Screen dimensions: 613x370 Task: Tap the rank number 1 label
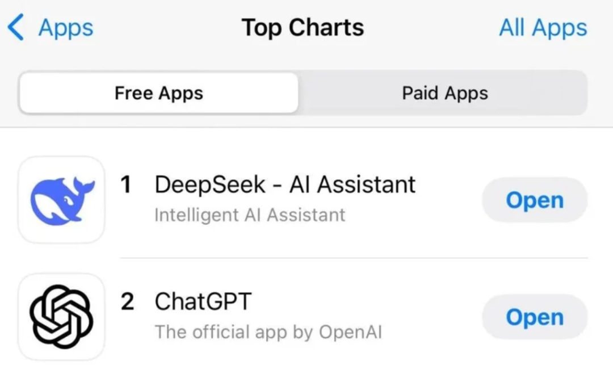pos(127,184)
